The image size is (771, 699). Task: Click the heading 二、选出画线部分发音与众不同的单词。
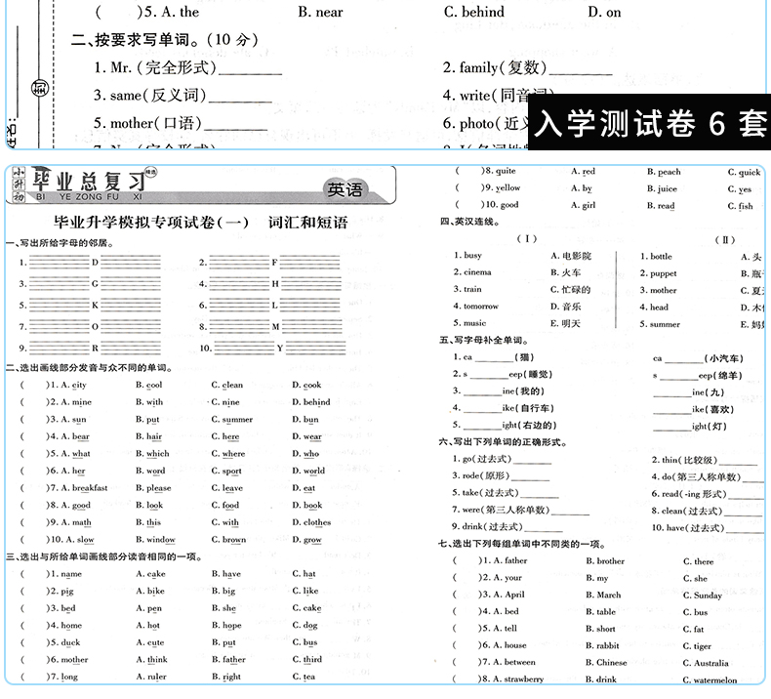click(90, 368)
